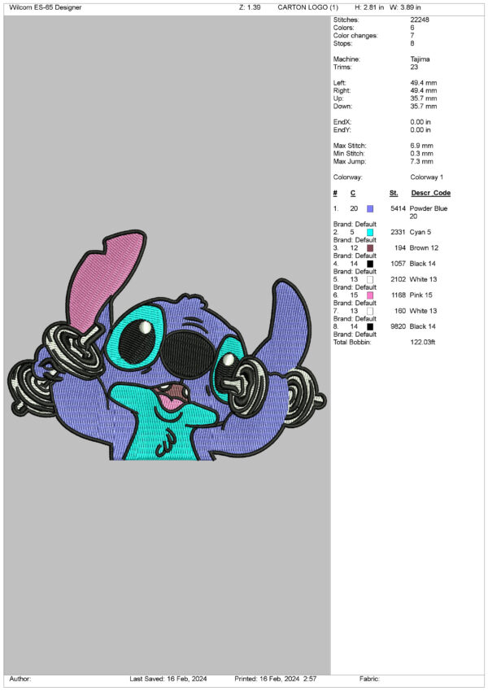
Task: Click the 'Stops:' label
Action: pyautogui.click(x=342, y=44)
